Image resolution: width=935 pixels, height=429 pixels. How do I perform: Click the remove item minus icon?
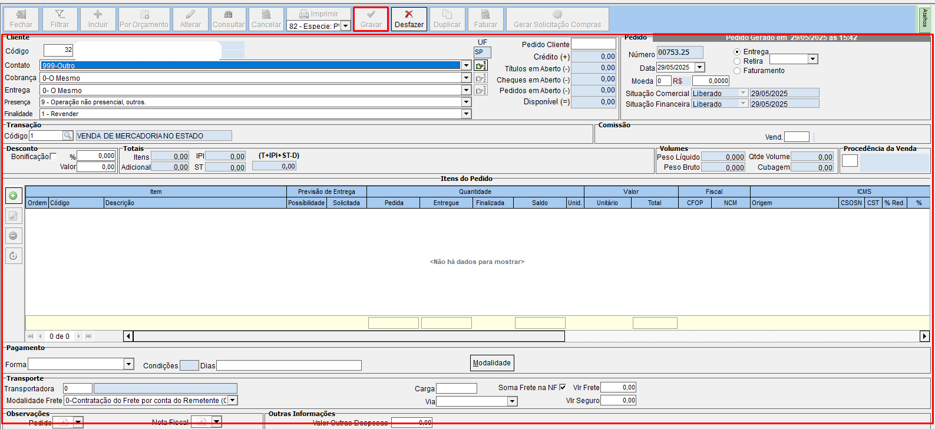pyautogui.click(x=14, y=236)
